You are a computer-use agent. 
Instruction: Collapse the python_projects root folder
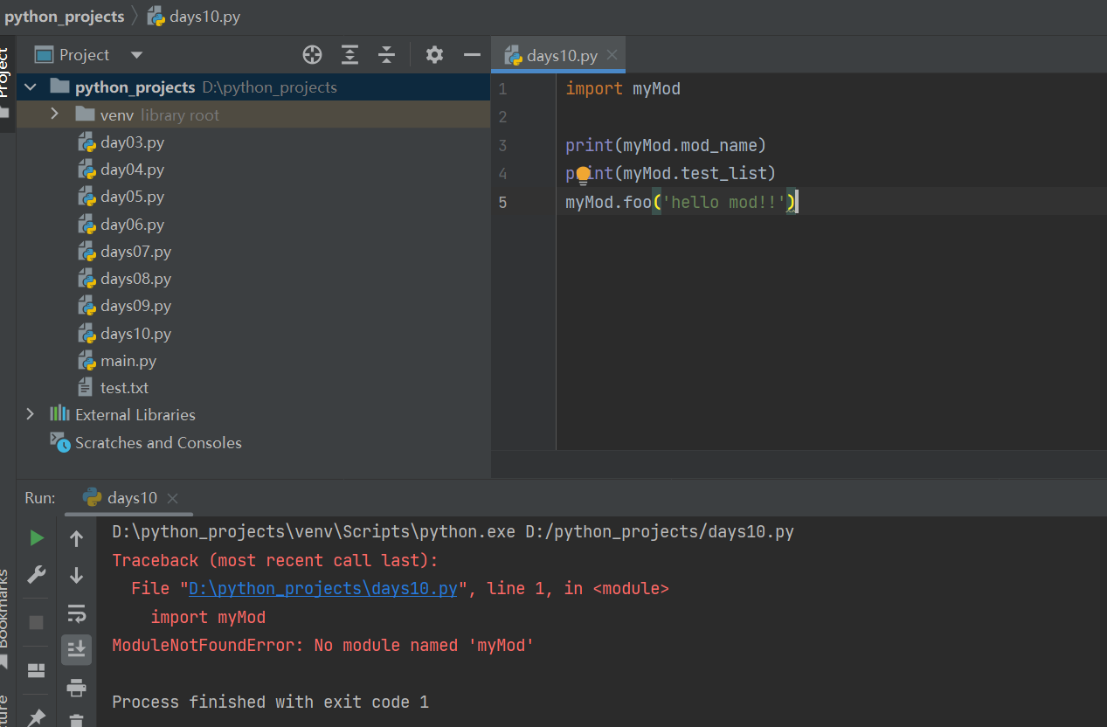[31, 87]
